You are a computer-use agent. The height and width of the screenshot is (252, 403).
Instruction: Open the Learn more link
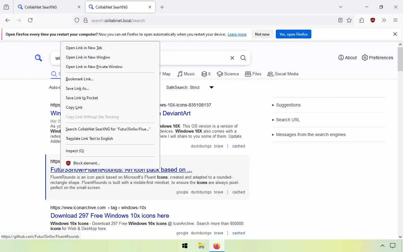pyautogui.click(x=237, y=34)
